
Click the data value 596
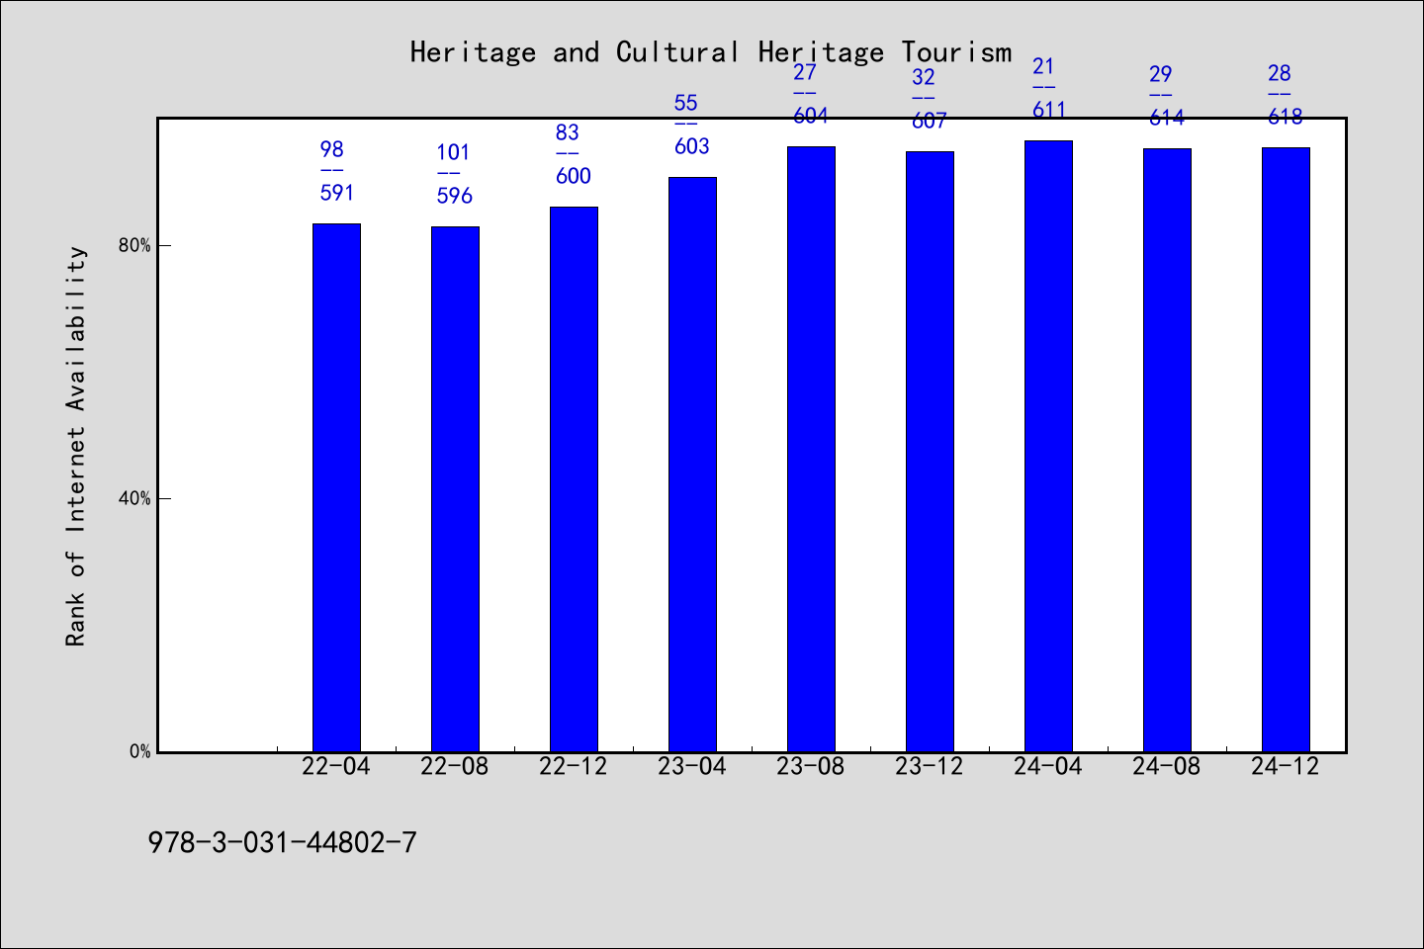455,196
